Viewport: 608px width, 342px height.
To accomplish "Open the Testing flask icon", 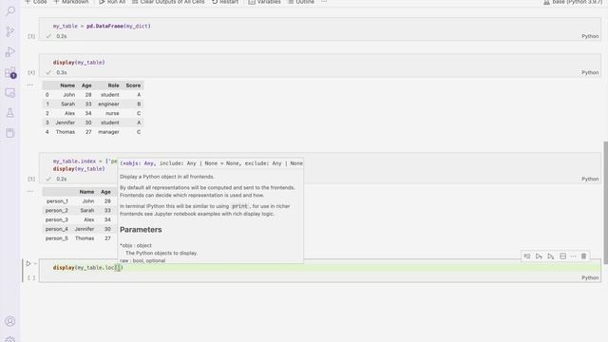I will [x=10, y=113].
